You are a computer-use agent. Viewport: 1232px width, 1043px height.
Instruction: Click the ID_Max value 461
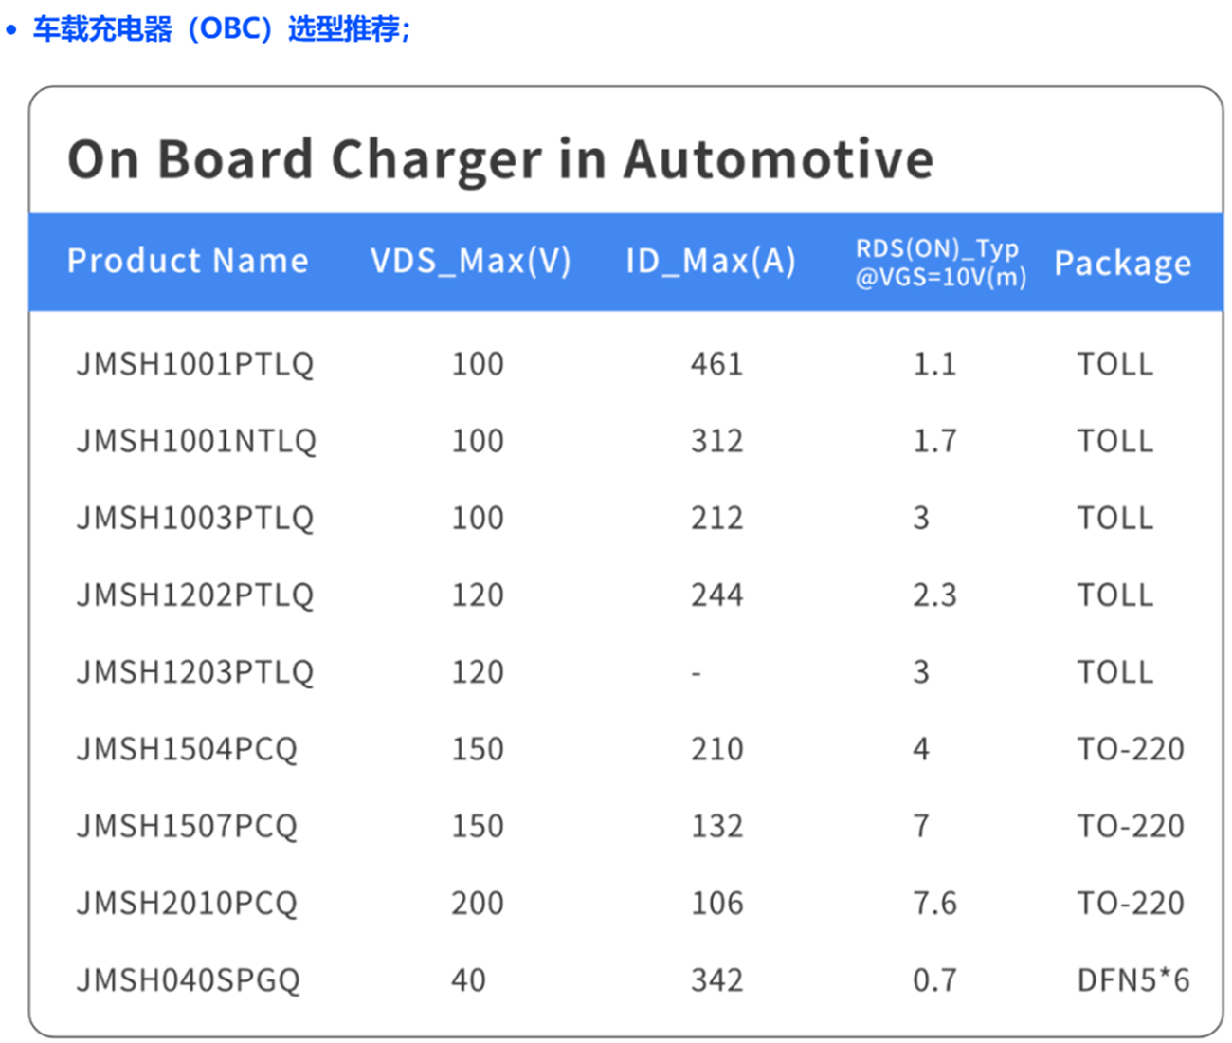point(716,364)
